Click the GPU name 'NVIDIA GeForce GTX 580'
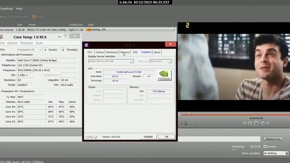 (x=129, y=72)
